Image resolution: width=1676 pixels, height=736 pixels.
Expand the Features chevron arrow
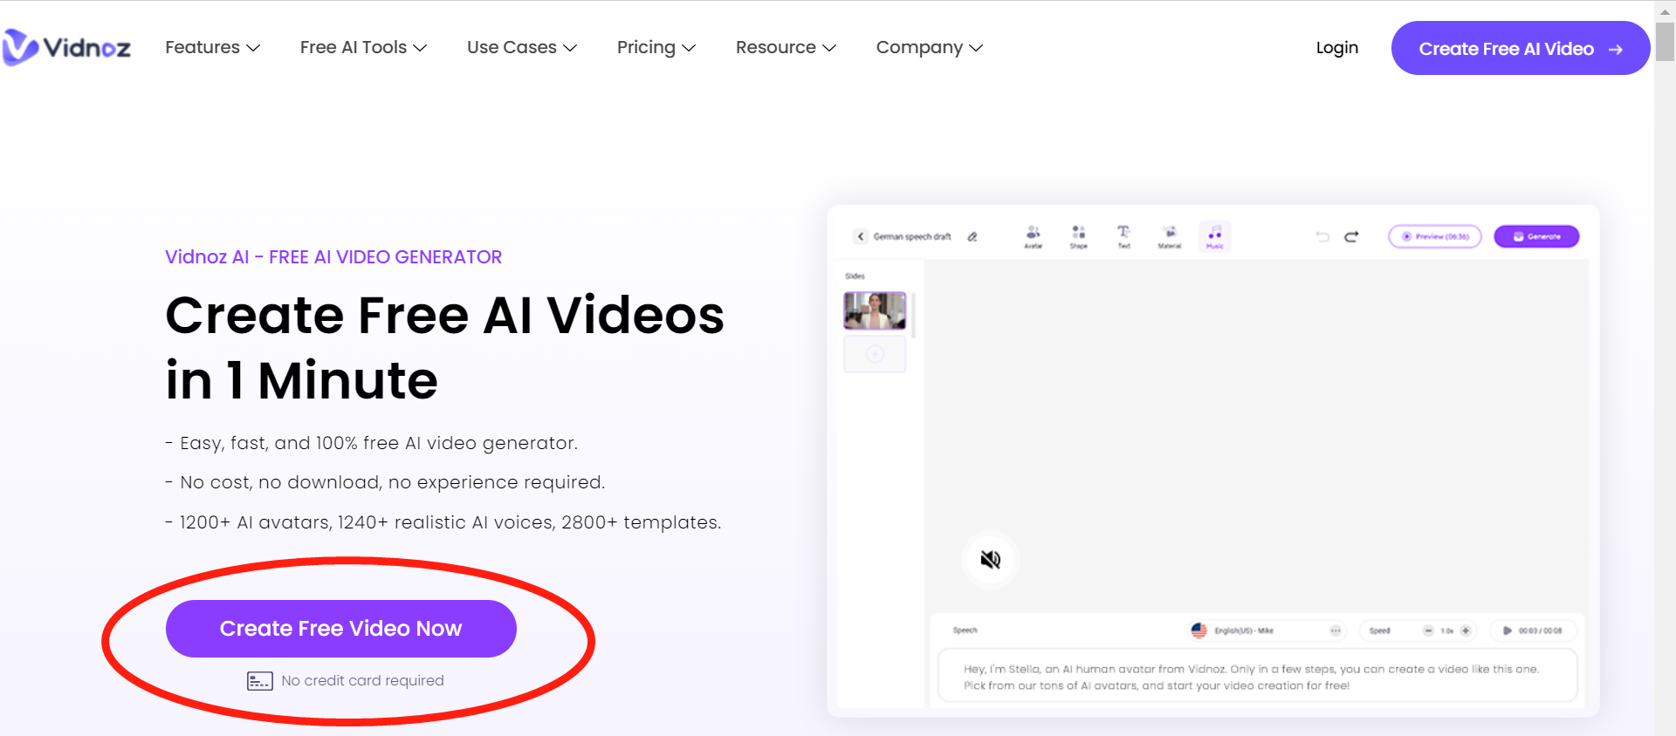pyautogui.click(x=253, y=48)
